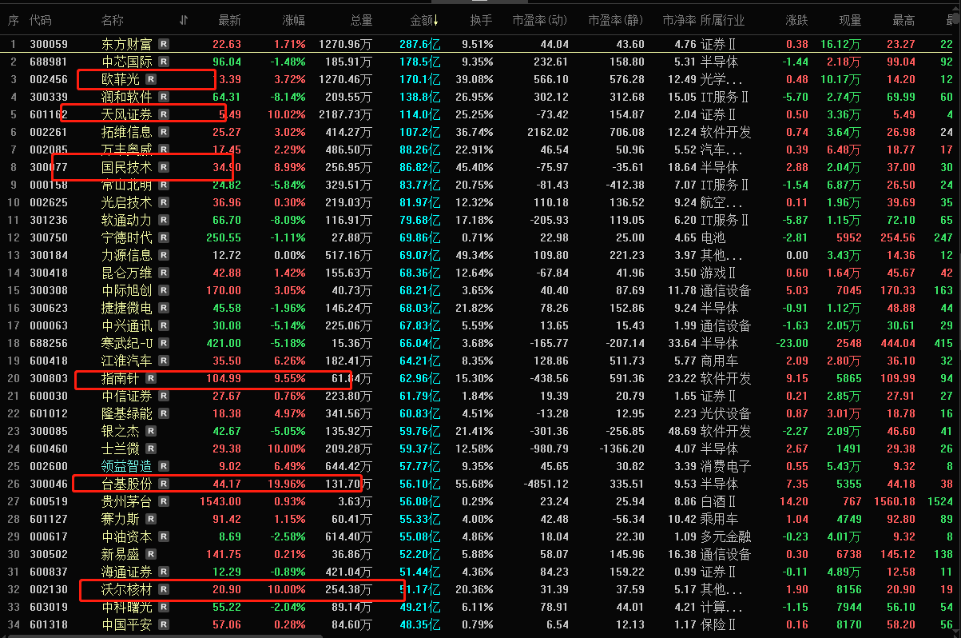This screenshot has height=638, width=961.
Task: Select stock name 中科曙光
Action: 127,607
